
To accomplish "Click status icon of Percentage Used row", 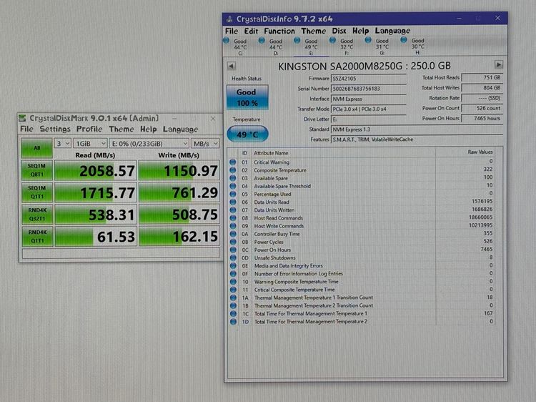I will 233,194.
